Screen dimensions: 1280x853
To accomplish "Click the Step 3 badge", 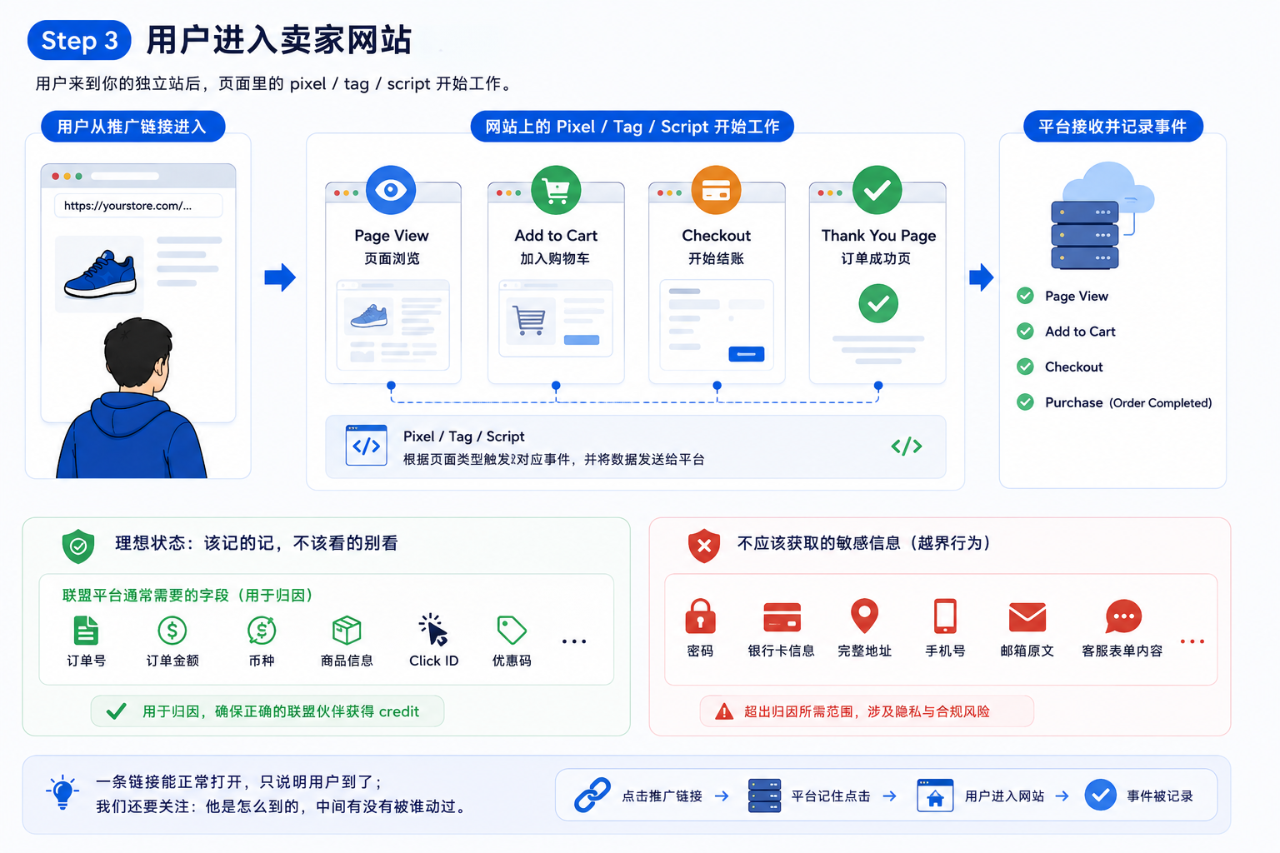I will (79, 40).
